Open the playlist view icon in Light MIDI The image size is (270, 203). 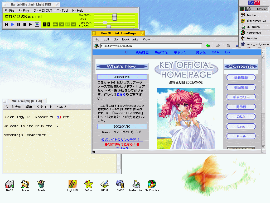click(x=37, y=25)
